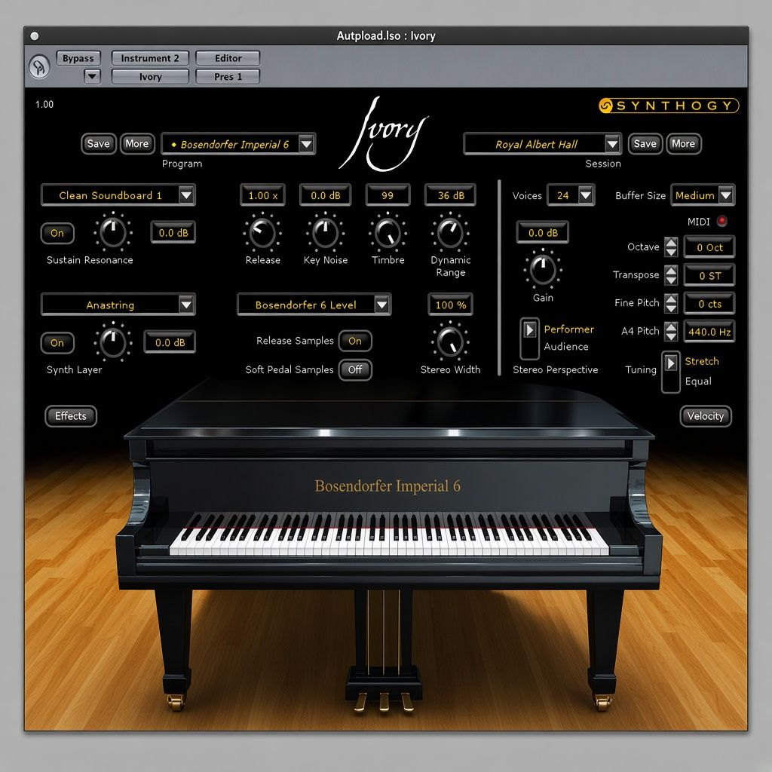Open the Buffer Size Medium dropdown
This screenshot has height=772, width=772.
pos(703,195)
